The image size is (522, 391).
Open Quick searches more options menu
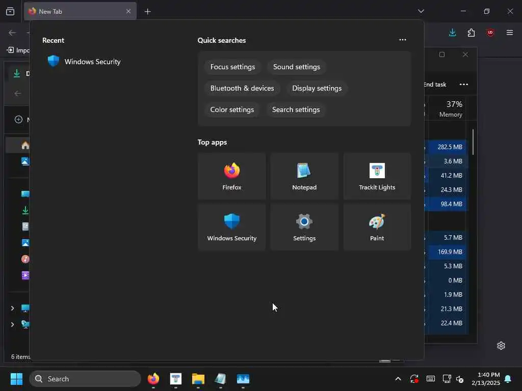403,40
